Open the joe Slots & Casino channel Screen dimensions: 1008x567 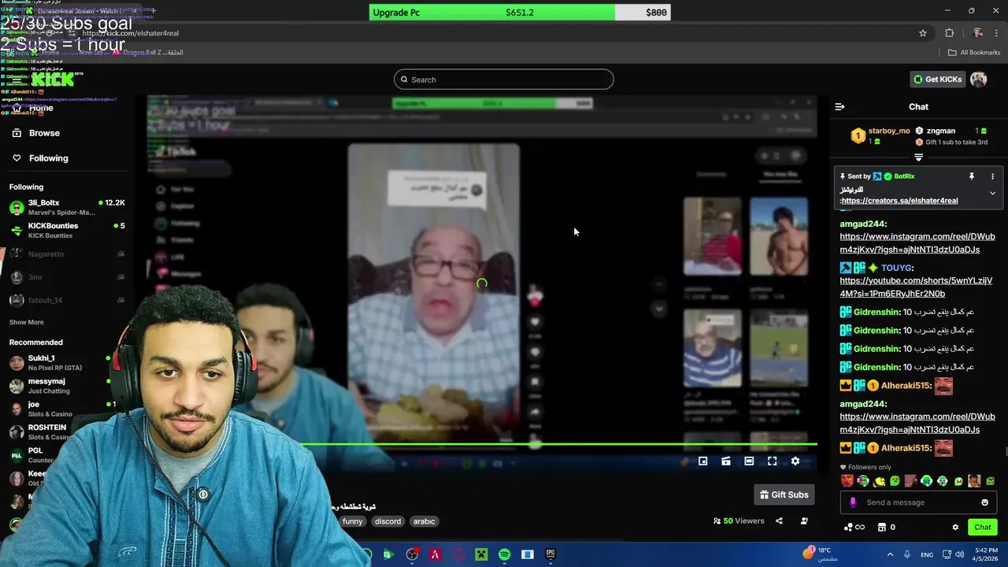63,409
